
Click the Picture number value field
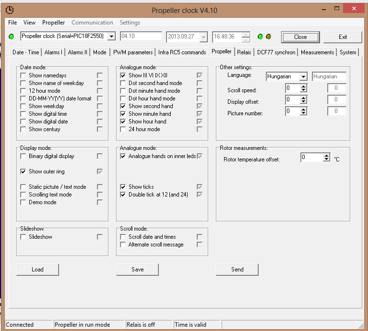pyautogui.click(x=292, y=111)
